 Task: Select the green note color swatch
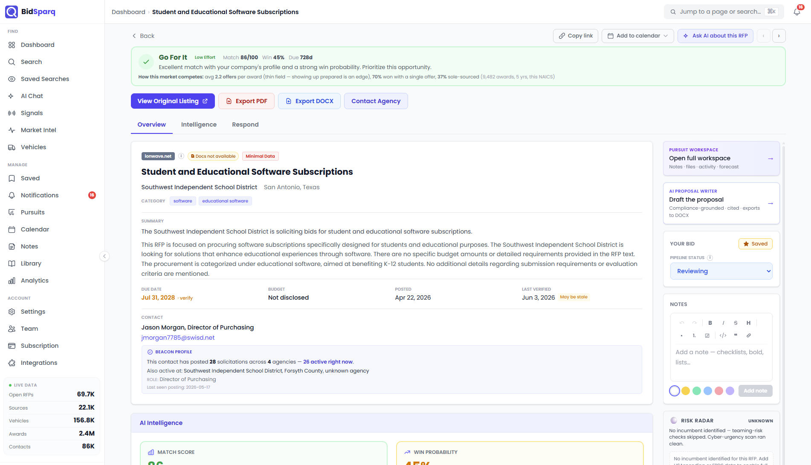(697, 391)
